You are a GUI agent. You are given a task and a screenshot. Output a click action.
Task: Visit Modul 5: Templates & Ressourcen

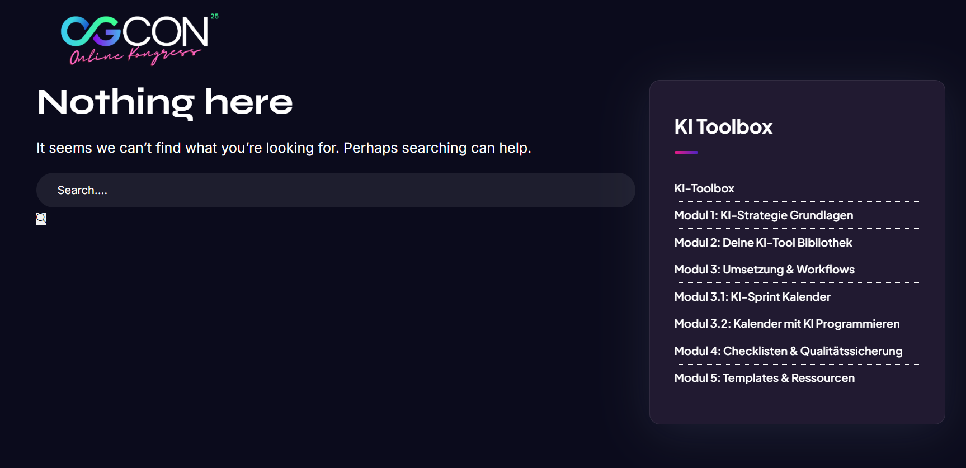764,378
